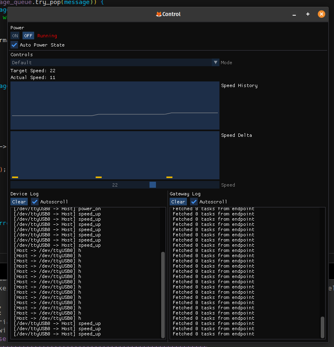Click the Target Speed: 22 readout

tap(33, 71)
